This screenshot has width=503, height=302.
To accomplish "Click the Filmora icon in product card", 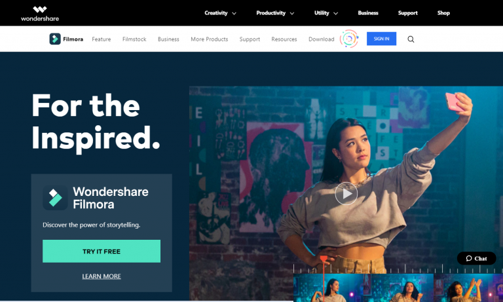I will click(x=55, y=198).
